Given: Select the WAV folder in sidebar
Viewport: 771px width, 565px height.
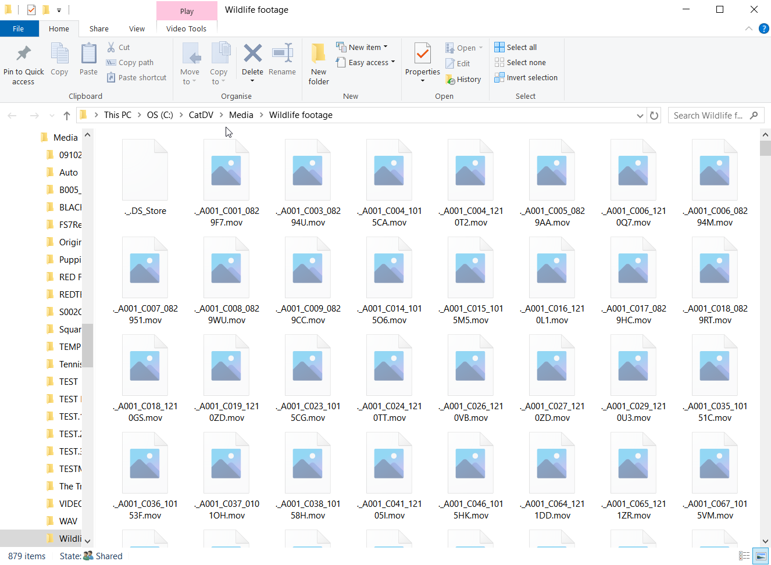Looking at the screenshot, I should (63, 521).
